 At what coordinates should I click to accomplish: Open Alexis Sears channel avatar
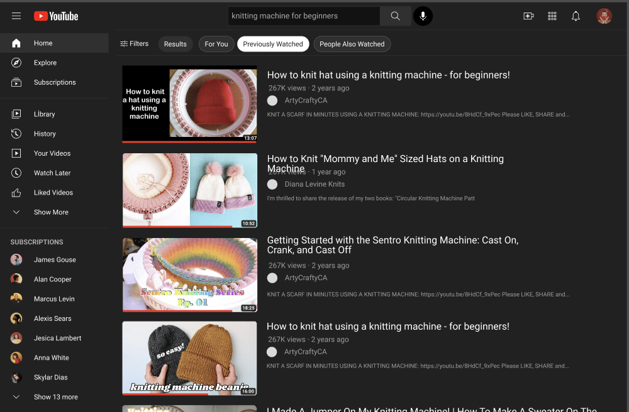click(x=16, y=318)
